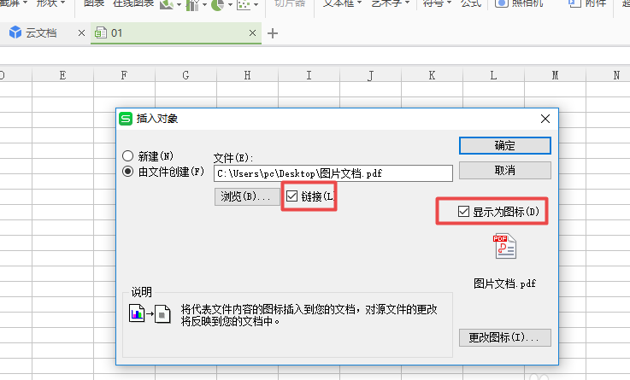This screenshot has width=630, height=380.
Task: Insert a scatter chart from the toolbar
Action: click(x=244, y=4)
